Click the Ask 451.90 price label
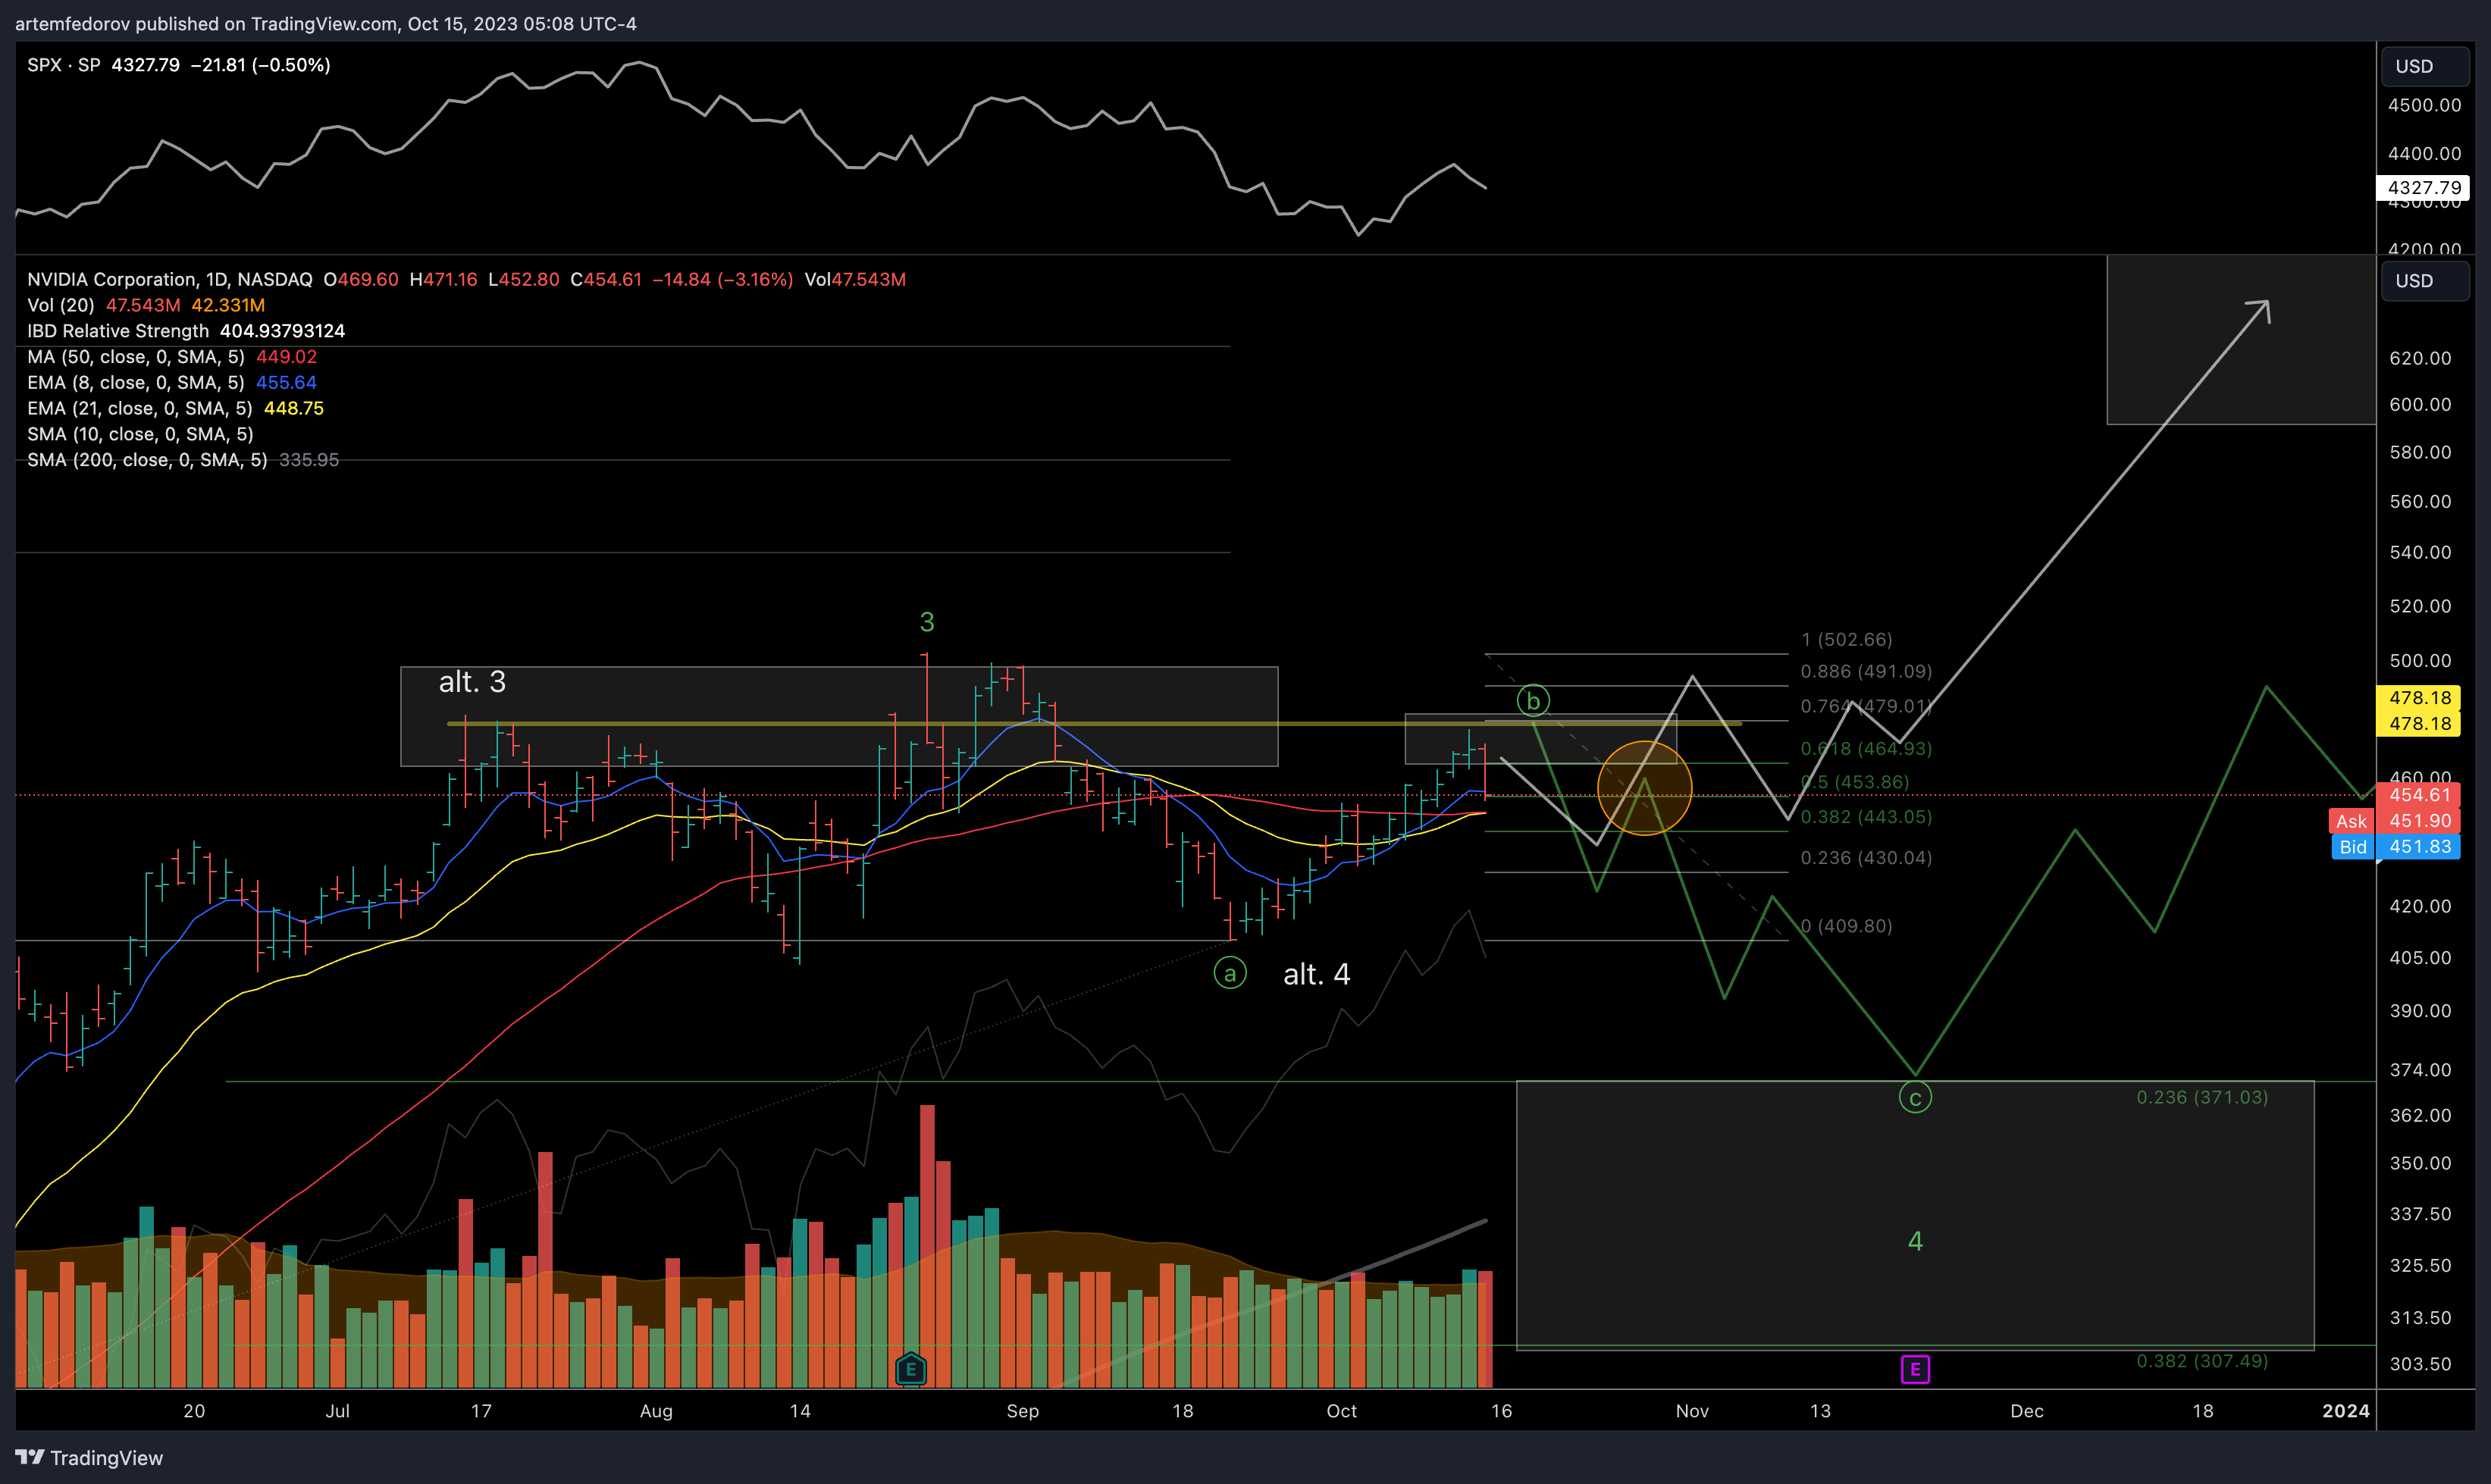The width and height of the screenshot is (2491, 1484). coord(2395,821)
